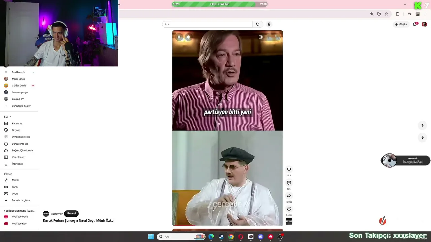Open the YouTube account avatar menu
The image size is (431, 242).
pos(424,24)
